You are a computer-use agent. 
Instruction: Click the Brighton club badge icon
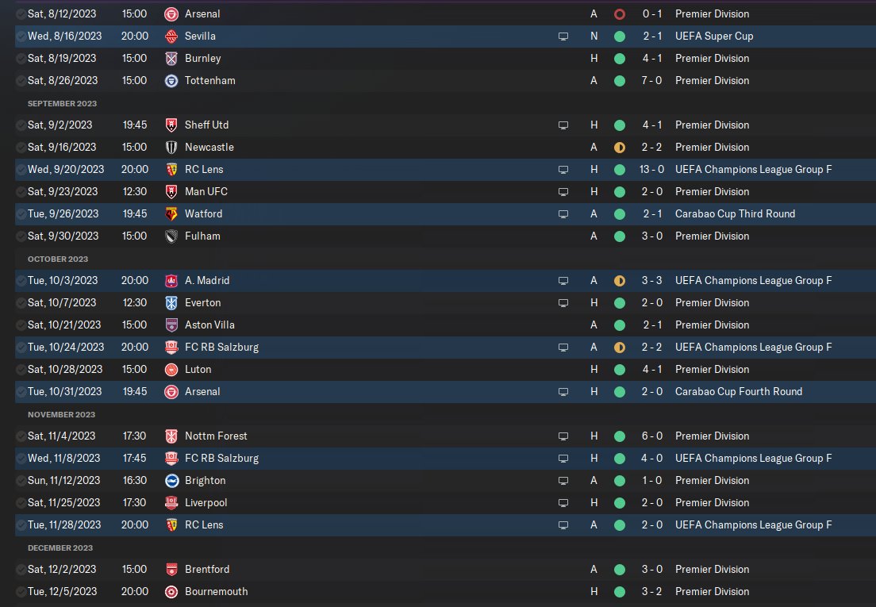[171, 481]
